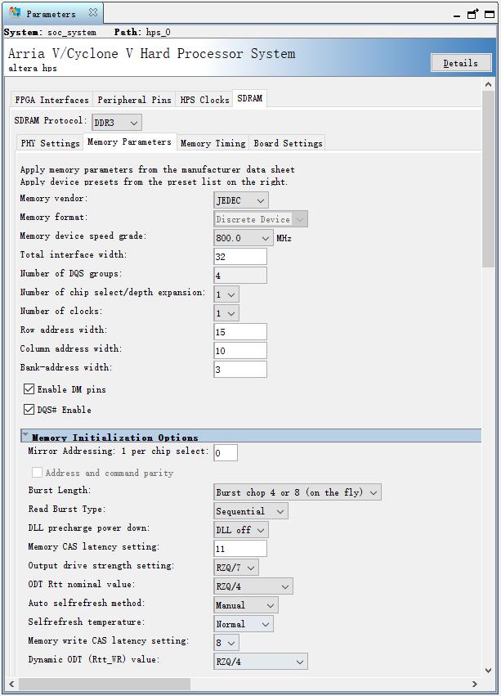Select the SDRAM tab
The width and height of the screenshot is (501, 696).
250,98
